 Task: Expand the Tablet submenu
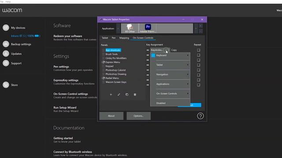tap(170, 65)
